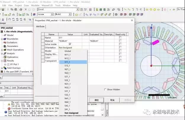Viewport: 185px width, 120px height.
Task: Click the message log scrollbar down arrow
Action: pos(102,115)
